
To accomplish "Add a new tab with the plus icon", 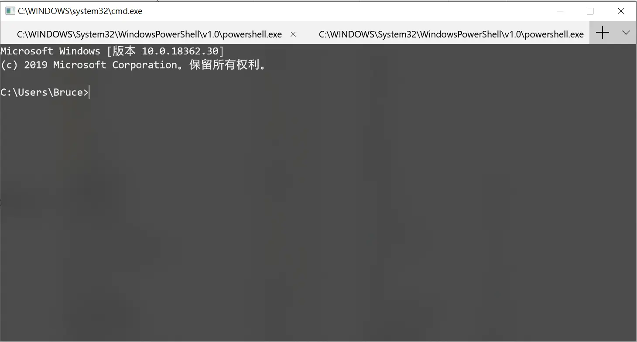I will 602,33.
